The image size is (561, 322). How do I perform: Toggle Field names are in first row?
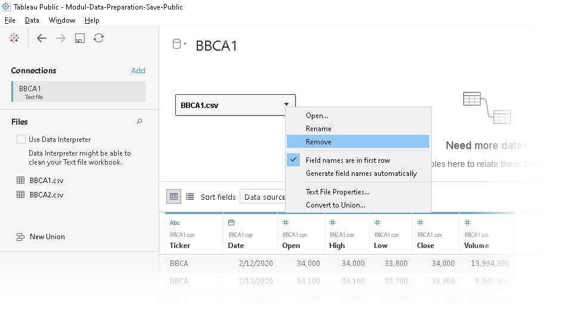[358, 160]
